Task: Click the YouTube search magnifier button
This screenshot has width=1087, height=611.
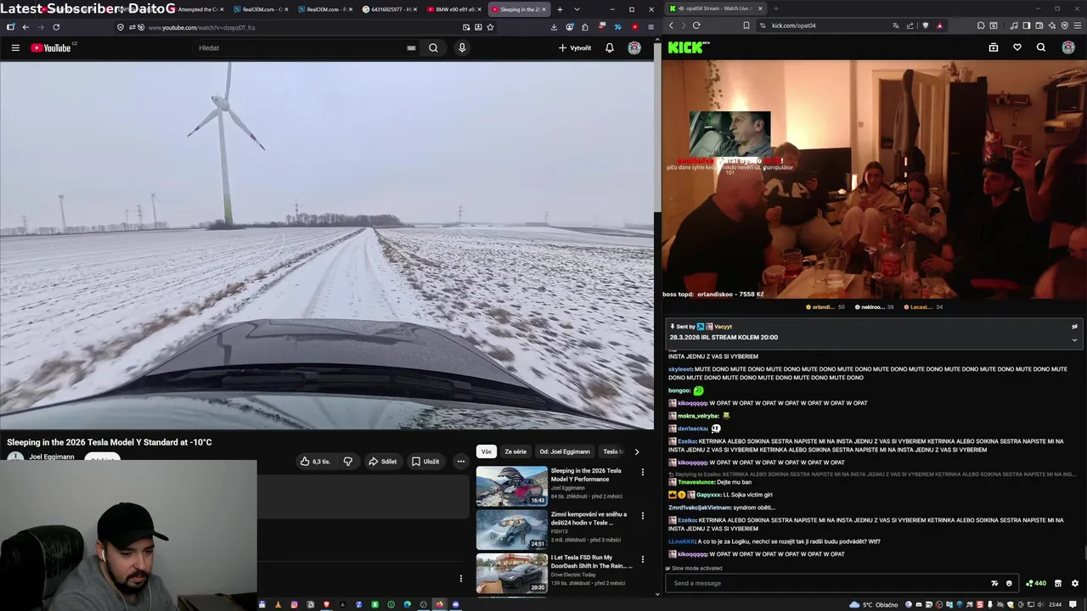Action: coord(433,48)
